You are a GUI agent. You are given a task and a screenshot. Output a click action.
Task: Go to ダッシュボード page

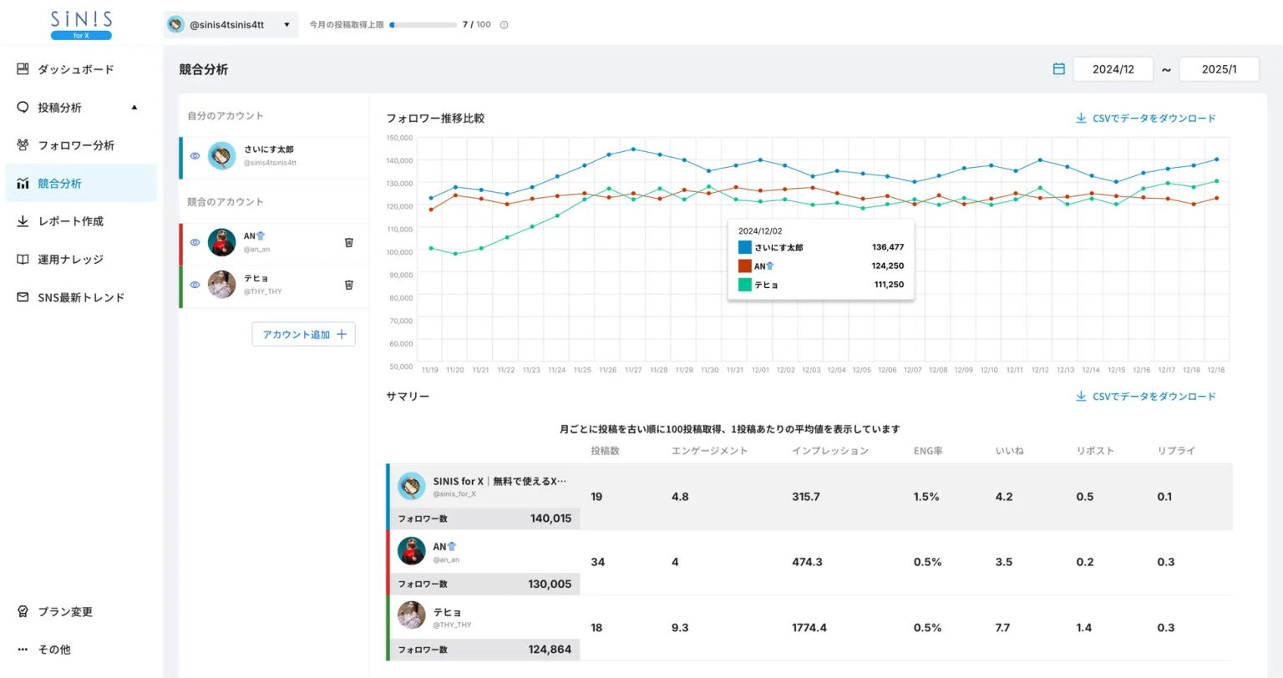click(75, 69)
